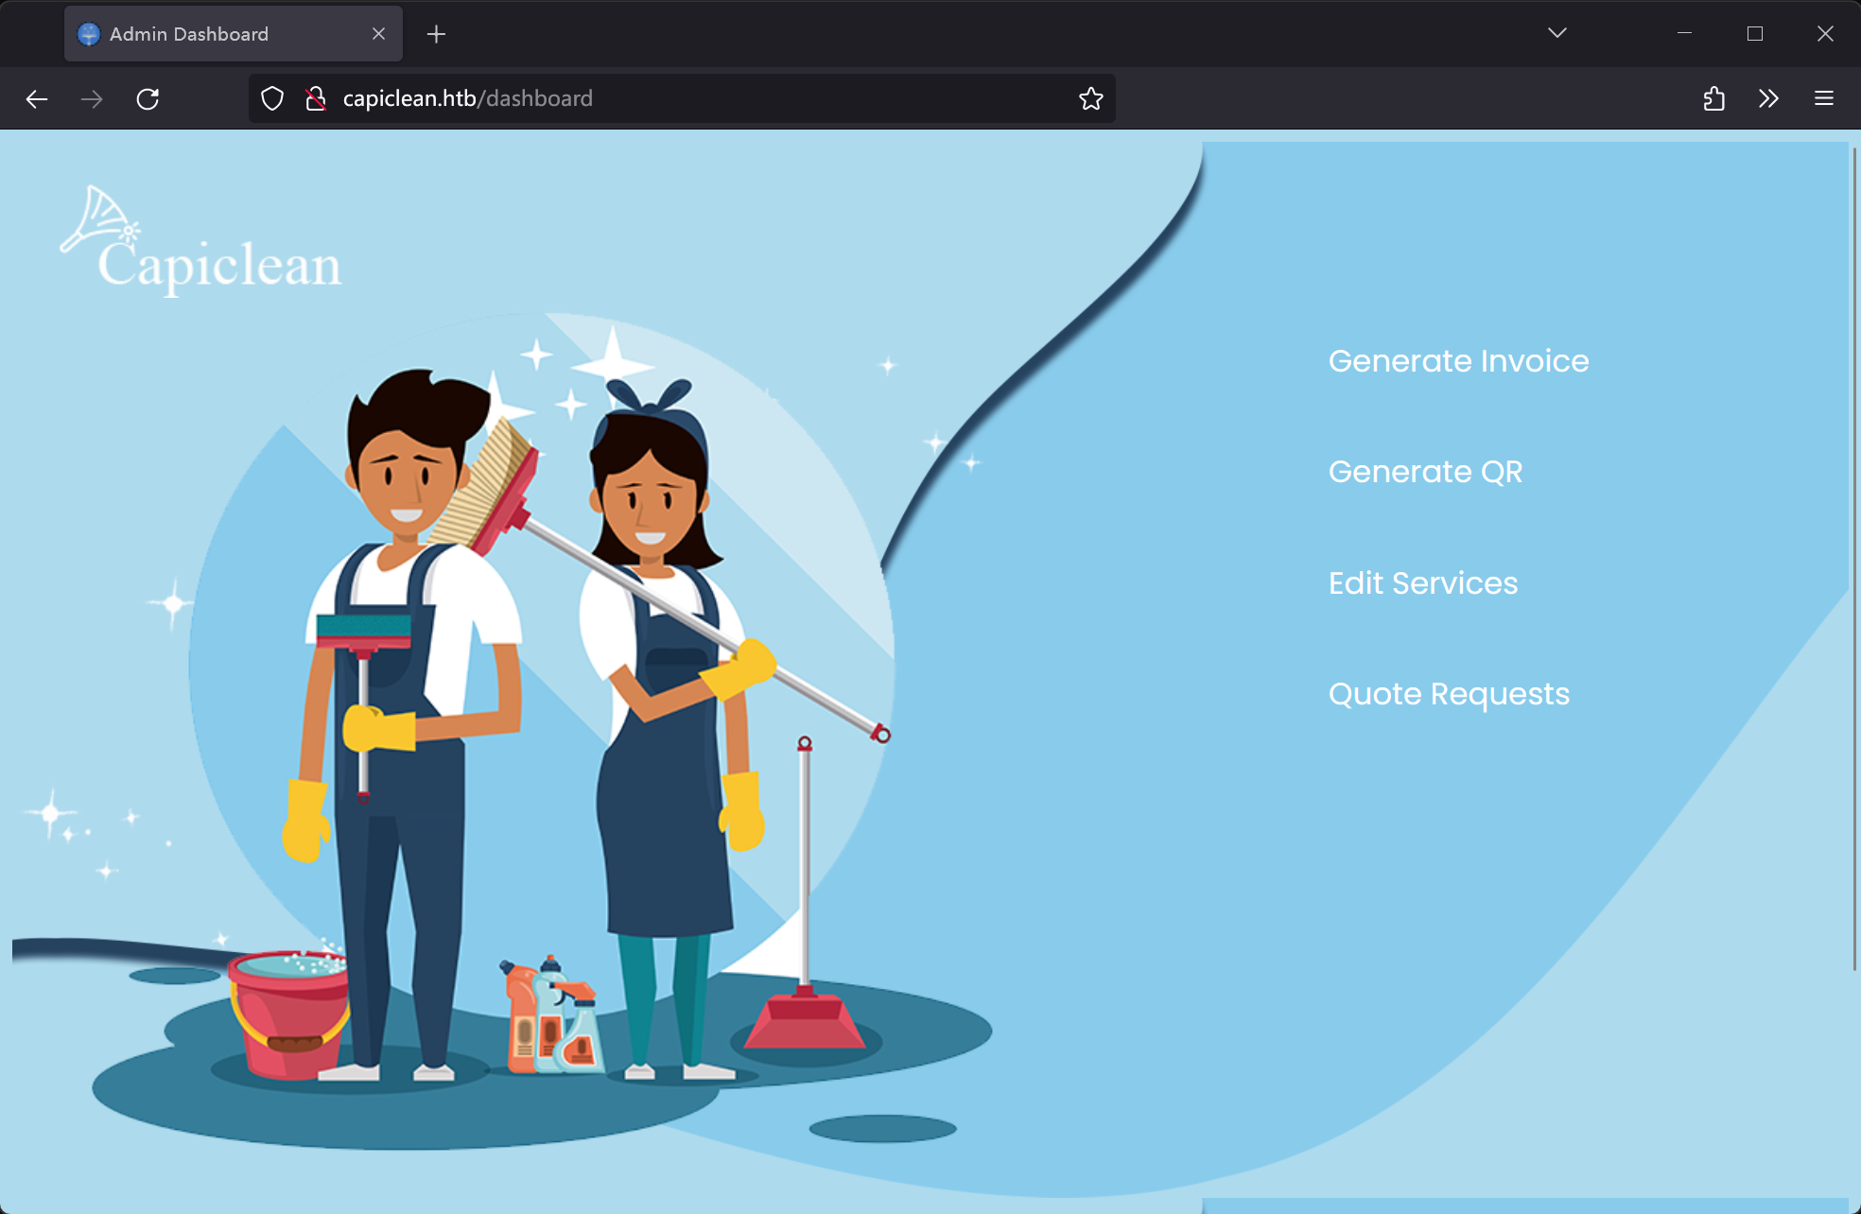
Task: Show more tools with double chevron
Action: pyautogui.click(x=1768, y=98)
